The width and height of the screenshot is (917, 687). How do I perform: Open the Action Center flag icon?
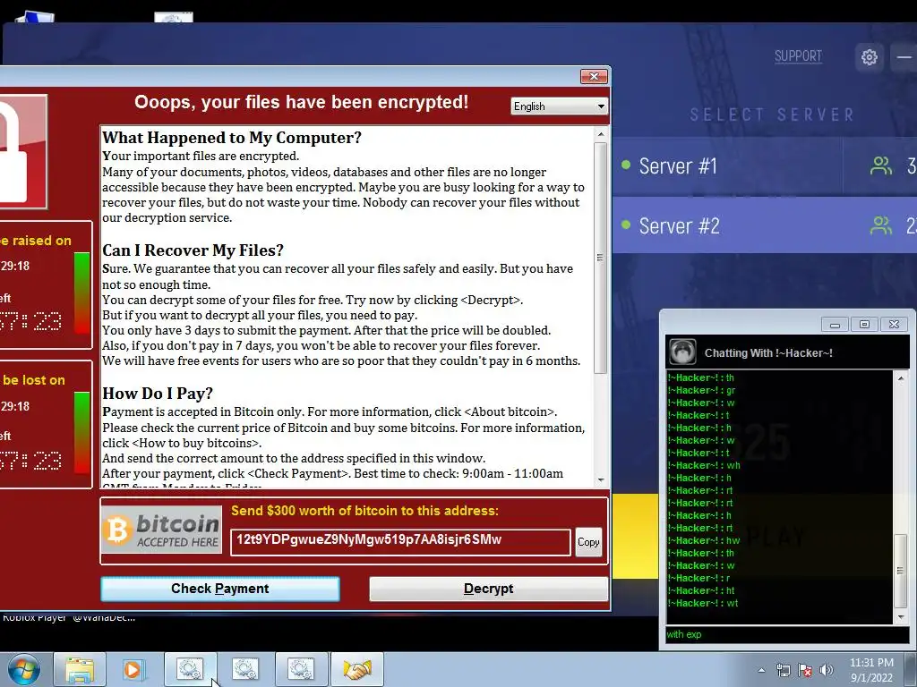[805, 670]
